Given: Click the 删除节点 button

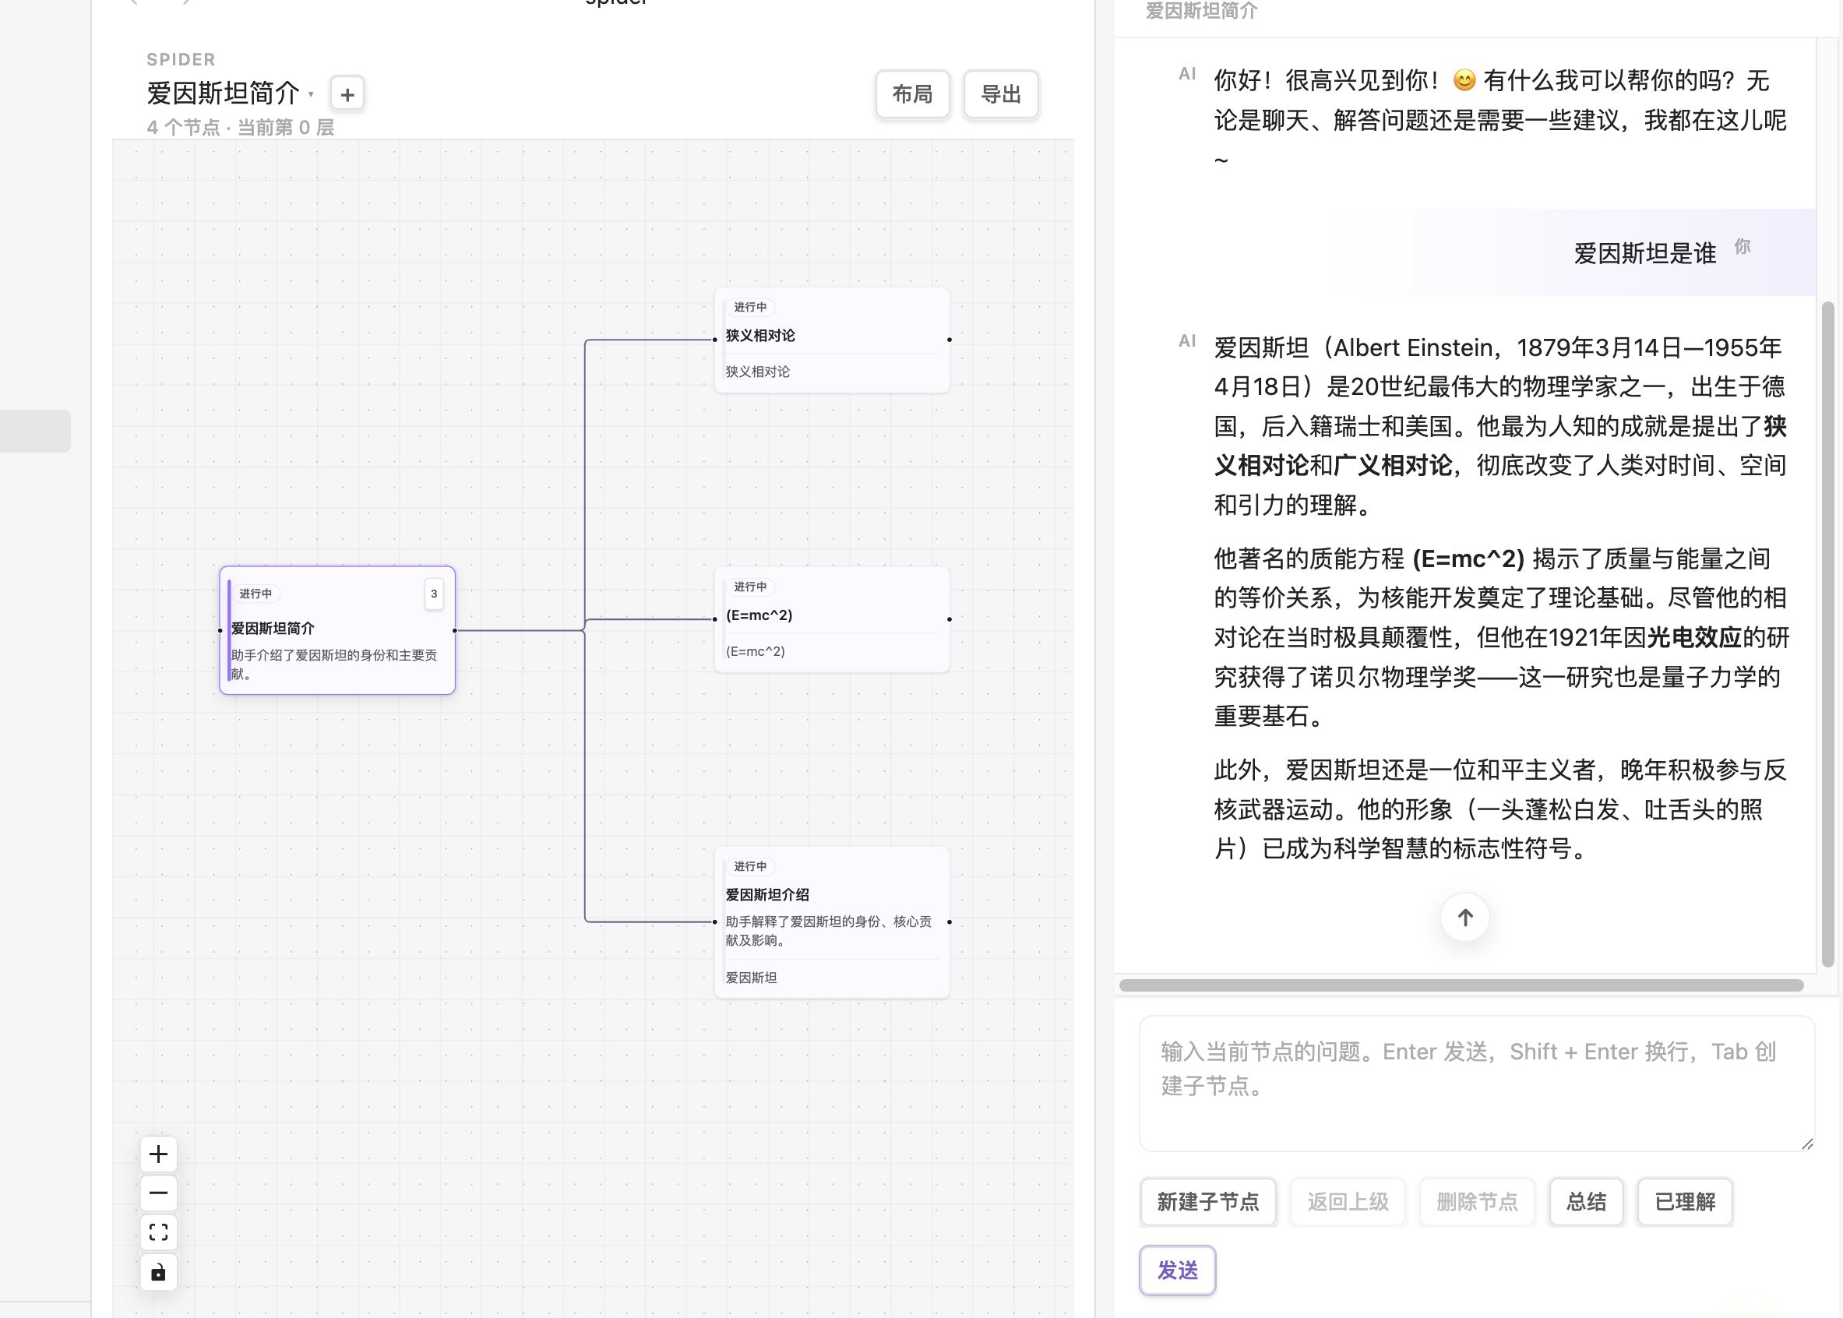Looking at the screenshot, I should (1477, 1201).
